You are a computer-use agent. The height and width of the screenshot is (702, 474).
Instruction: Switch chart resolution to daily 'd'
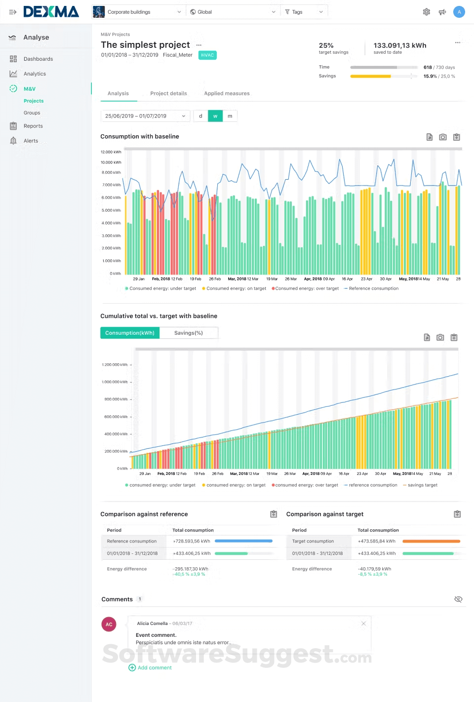click(x=200, y=116)
